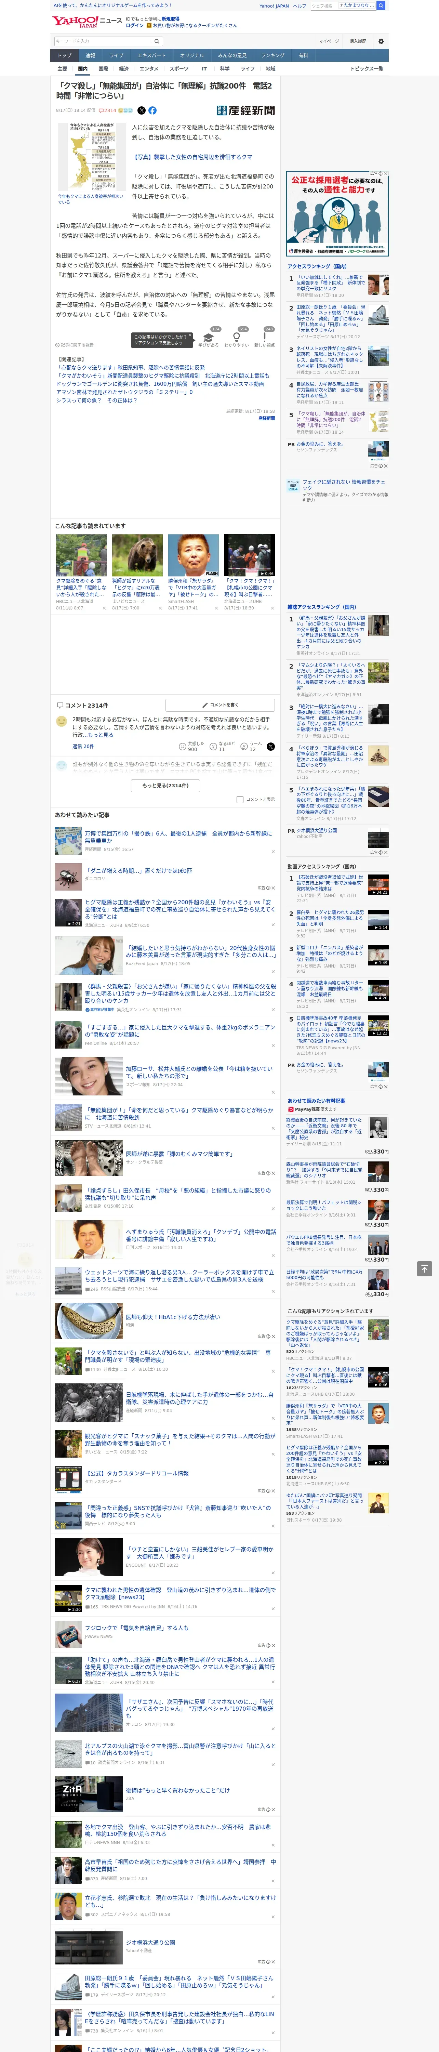This screenshot has height=2052, width=439.
Task: Click the ログイン link
Action: 135,26
